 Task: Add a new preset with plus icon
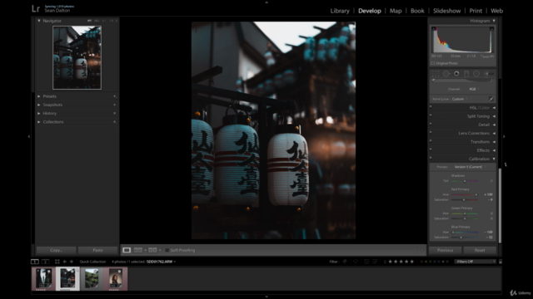[x=115, y=96]
